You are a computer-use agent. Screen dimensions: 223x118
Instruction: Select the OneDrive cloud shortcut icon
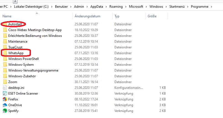[5, 105]
